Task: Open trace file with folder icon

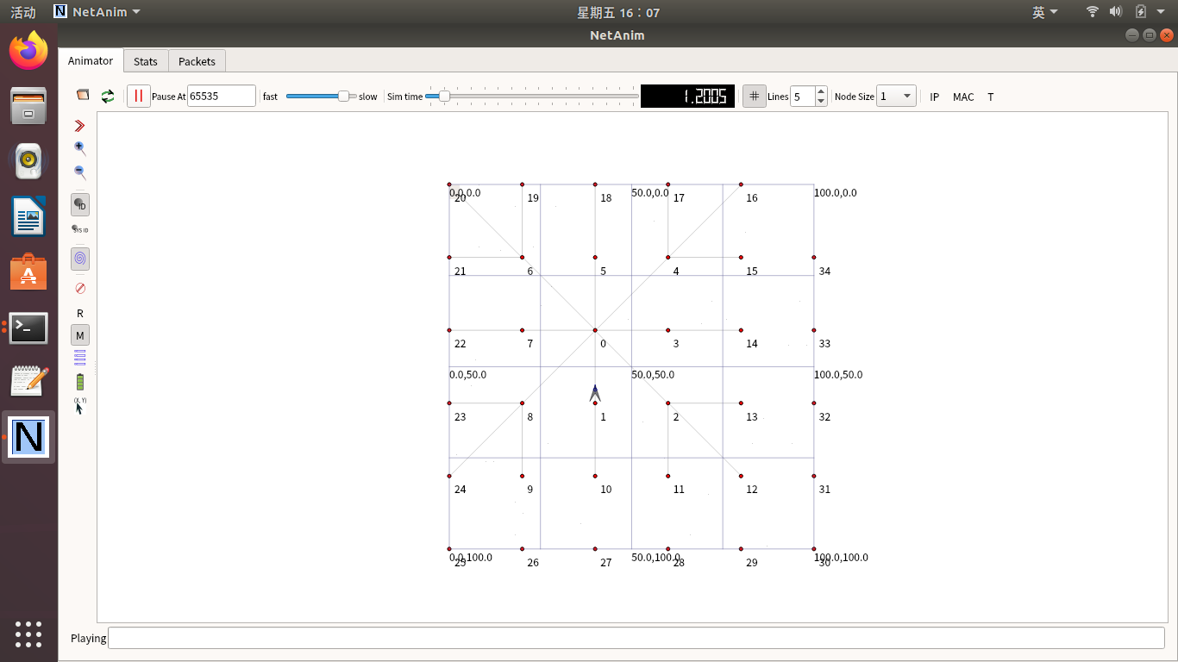Action: pos(83,96)
